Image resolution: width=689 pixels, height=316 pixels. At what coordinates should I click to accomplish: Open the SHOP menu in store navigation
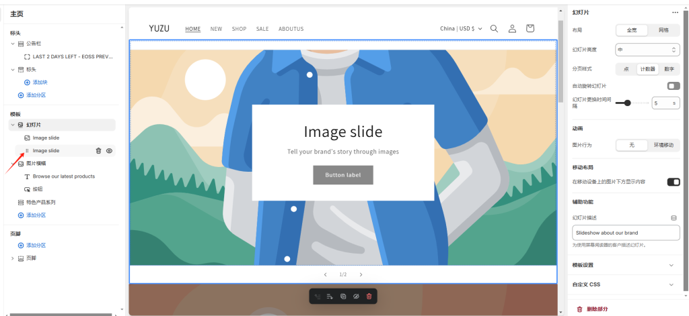pos(239,29)
